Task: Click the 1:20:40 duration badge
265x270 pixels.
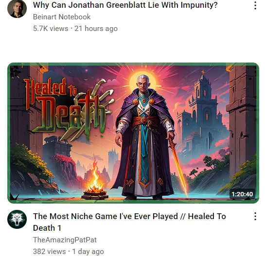Action: [242, 194]
